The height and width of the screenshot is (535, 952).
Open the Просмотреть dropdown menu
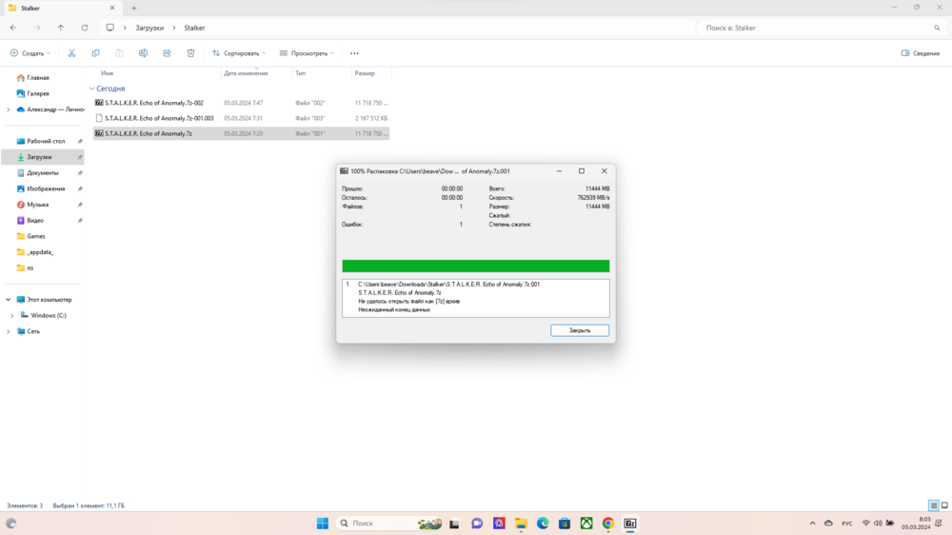307,53
